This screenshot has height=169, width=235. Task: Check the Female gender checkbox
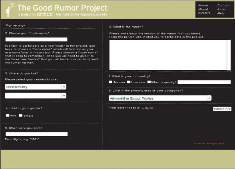click(x=20, y=115)
